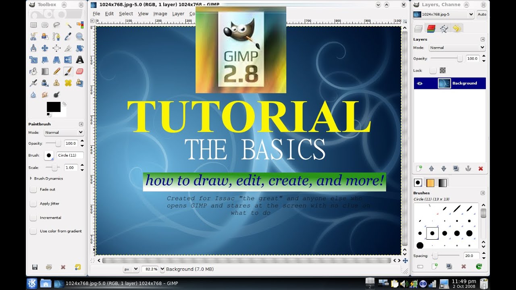This screenshot has width=516, height=290.
Task: Click the Auto button in Layers dock
Action: coord(482,14)
